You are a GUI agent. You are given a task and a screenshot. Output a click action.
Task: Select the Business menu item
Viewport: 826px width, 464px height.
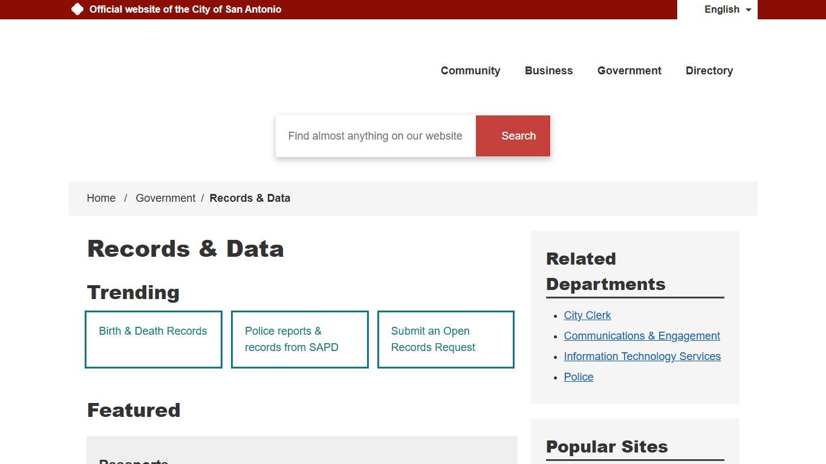click(548, 71)
